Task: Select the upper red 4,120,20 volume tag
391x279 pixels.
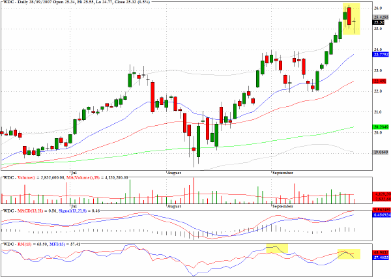Action: tap(381, 194)
